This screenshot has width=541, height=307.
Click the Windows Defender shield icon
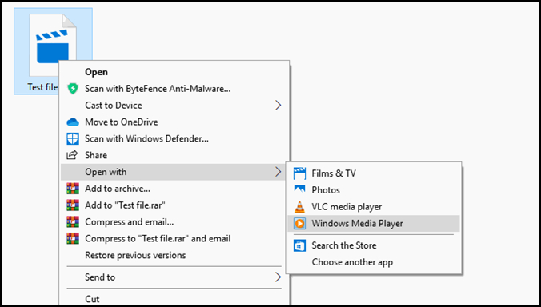(73, 138)
